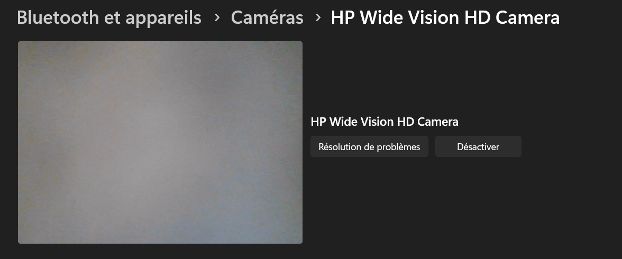Click the grey webcam preview thumbnail

coord(160,142)
